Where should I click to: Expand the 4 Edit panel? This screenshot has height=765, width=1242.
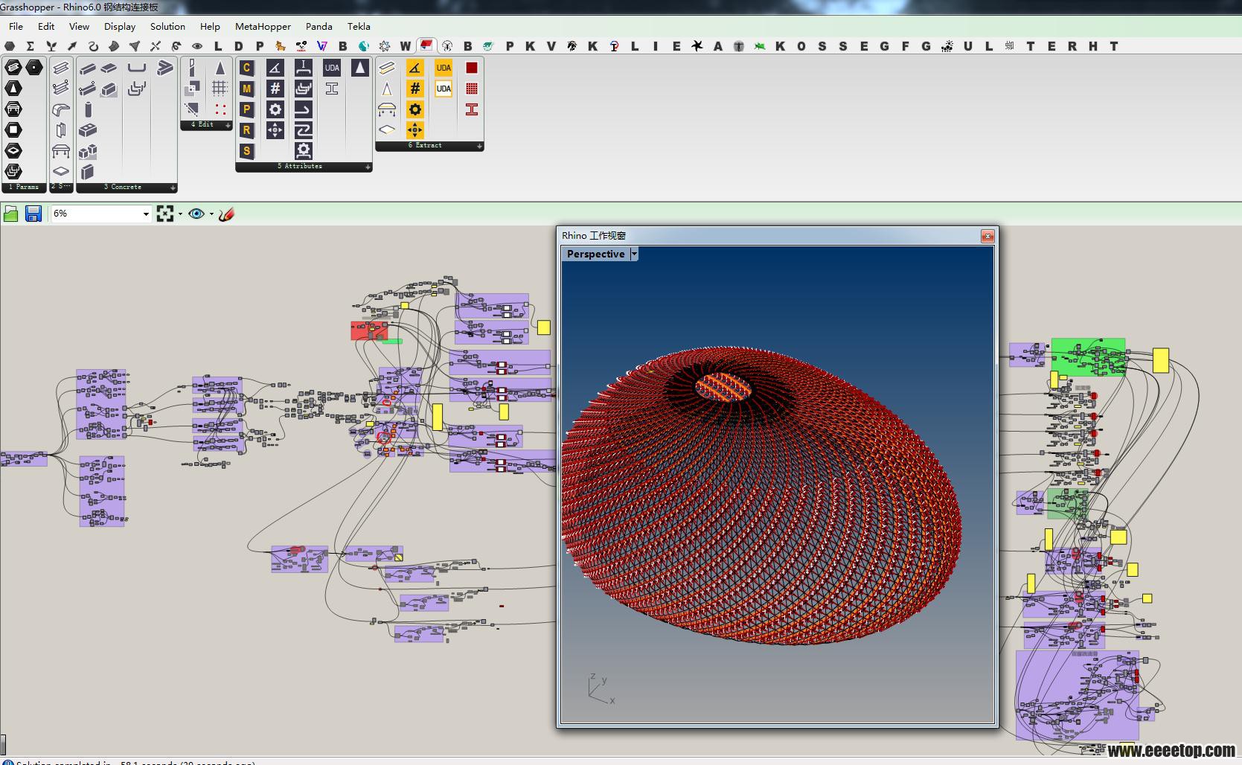[228, 125]
